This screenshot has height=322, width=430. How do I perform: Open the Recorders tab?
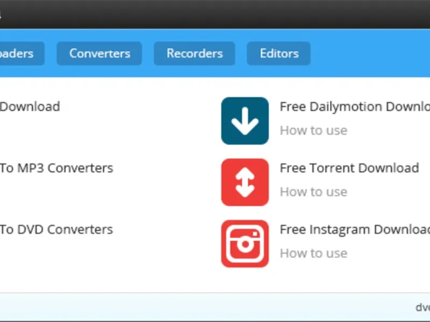tap(195, 53)
